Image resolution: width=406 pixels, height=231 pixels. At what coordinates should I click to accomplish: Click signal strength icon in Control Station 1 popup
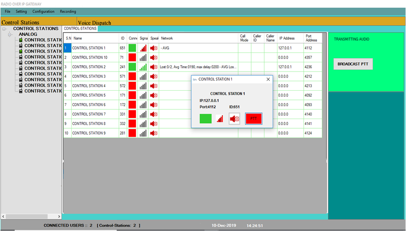pyautogui.click(x=220, y=119)
